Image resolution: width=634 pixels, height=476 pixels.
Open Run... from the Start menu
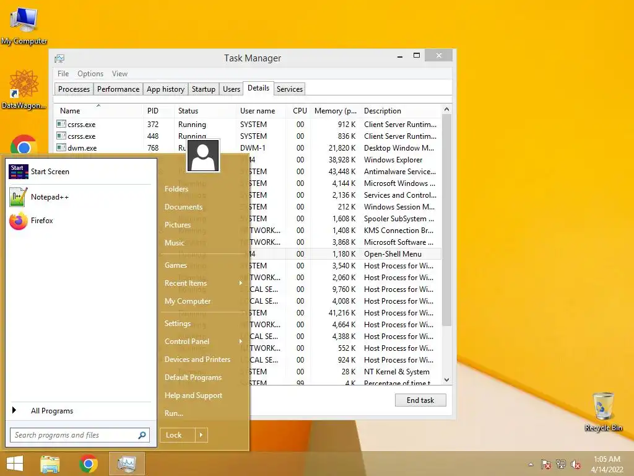(x=203, y=413)
